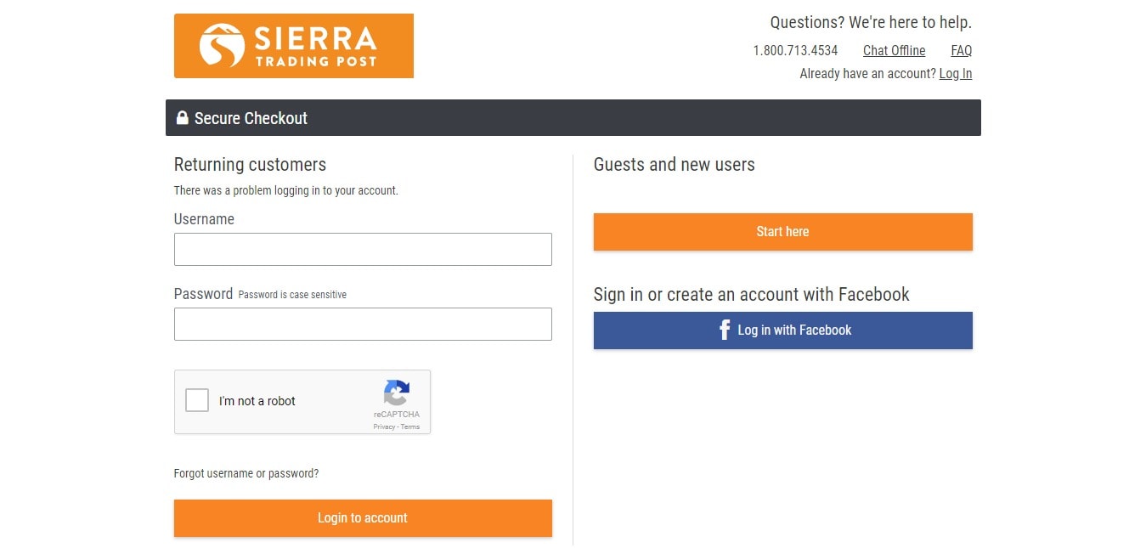Click the Sierra Trading Post logo
Image resolution: width=1146 pixels, height=548 pixels.
(293, 46)
